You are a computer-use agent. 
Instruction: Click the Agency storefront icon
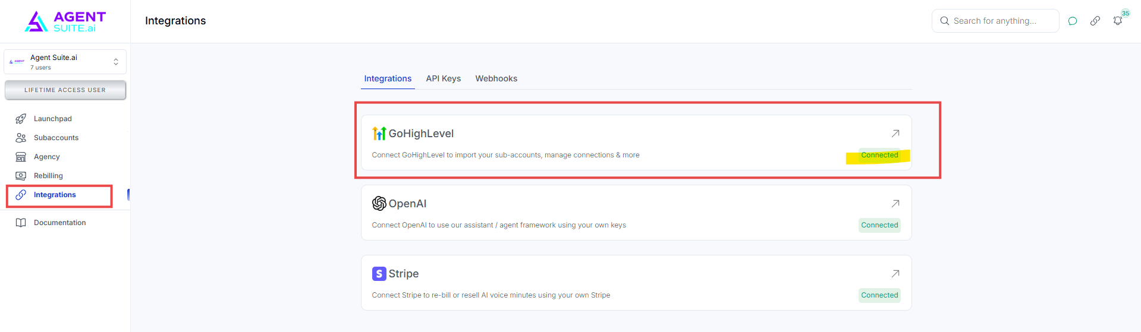(x=21, y=157)
